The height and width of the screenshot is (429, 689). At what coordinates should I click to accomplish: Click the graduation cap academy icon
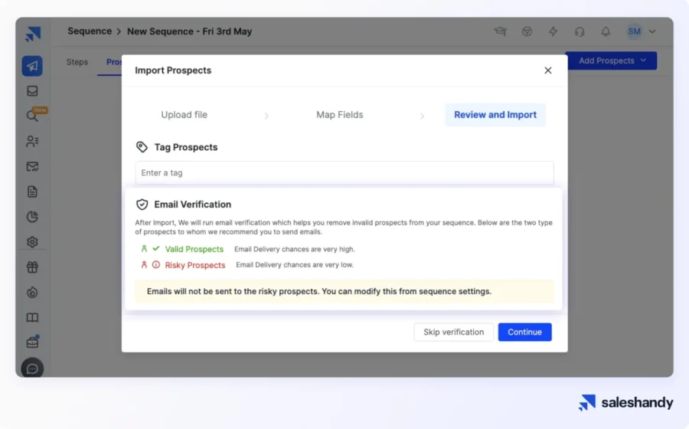pos(500,31)
